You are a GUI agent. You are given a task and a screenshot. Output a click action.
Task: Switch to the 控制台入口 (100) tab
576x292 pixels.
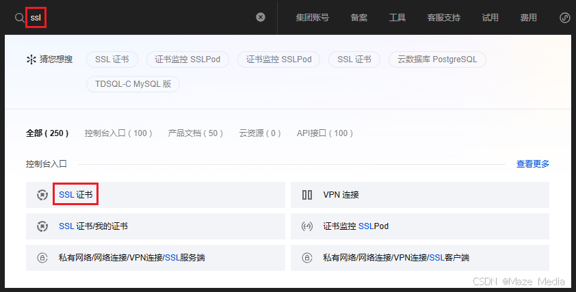(118, 133)
